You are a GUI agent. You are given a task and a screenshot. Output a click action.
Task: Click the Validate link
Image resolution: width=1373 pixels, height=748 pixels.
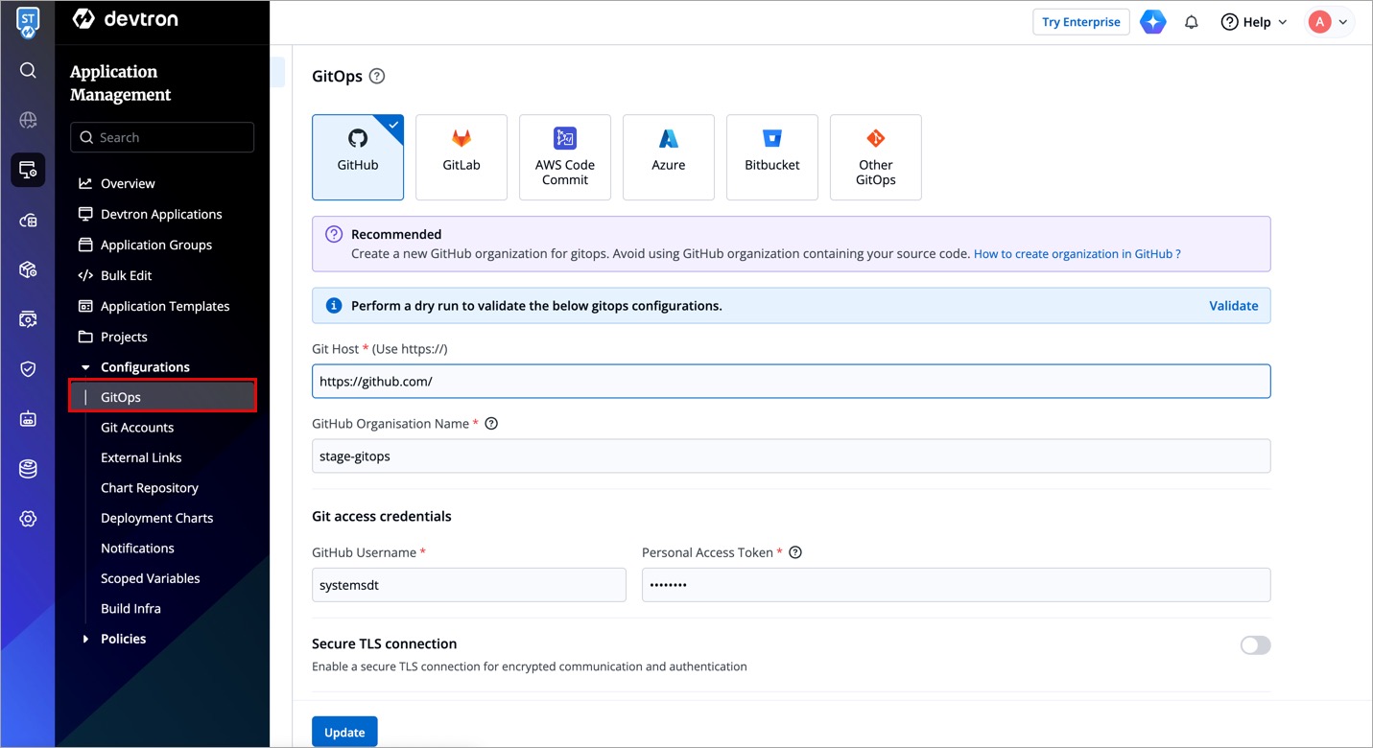point(1233,306)
